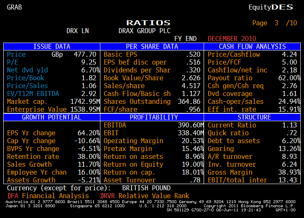The image size is (304, 218).
Task: Click the Sales Growth row label
Action: click(x=29, y=164)
